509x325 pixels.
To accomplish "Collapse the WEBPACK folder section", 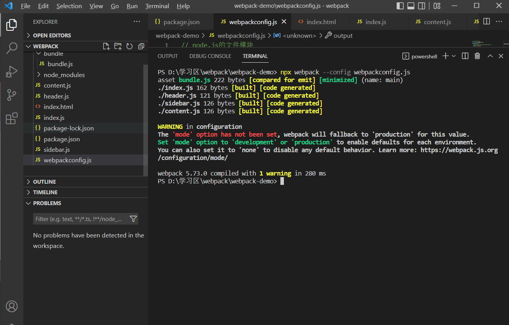I will (46, 46).
